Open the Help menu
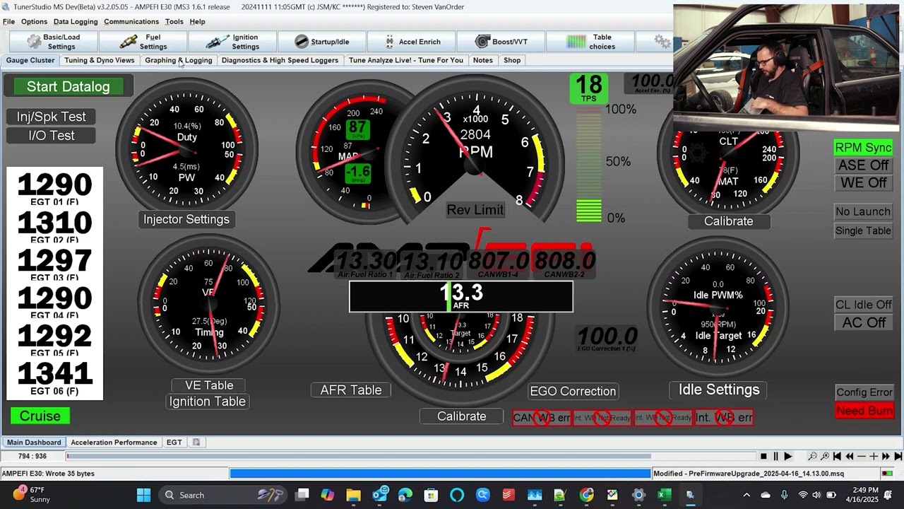Screen dimensions: 904x509 coord(197,22)
